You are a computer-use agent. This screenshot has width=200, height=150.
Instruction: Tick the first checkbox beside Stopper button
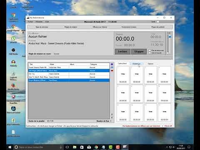(x=150, y=50)
